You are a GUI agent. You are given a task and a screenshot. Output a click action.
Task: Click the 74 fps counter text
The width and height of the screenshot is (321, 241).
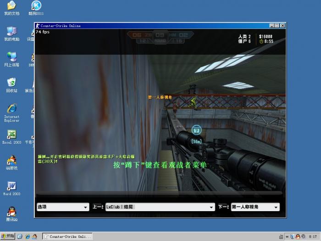43,32
